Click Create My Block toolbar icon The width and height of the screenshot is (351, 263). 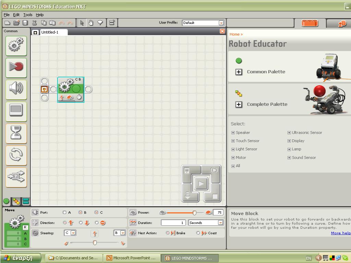click(112, 23)
